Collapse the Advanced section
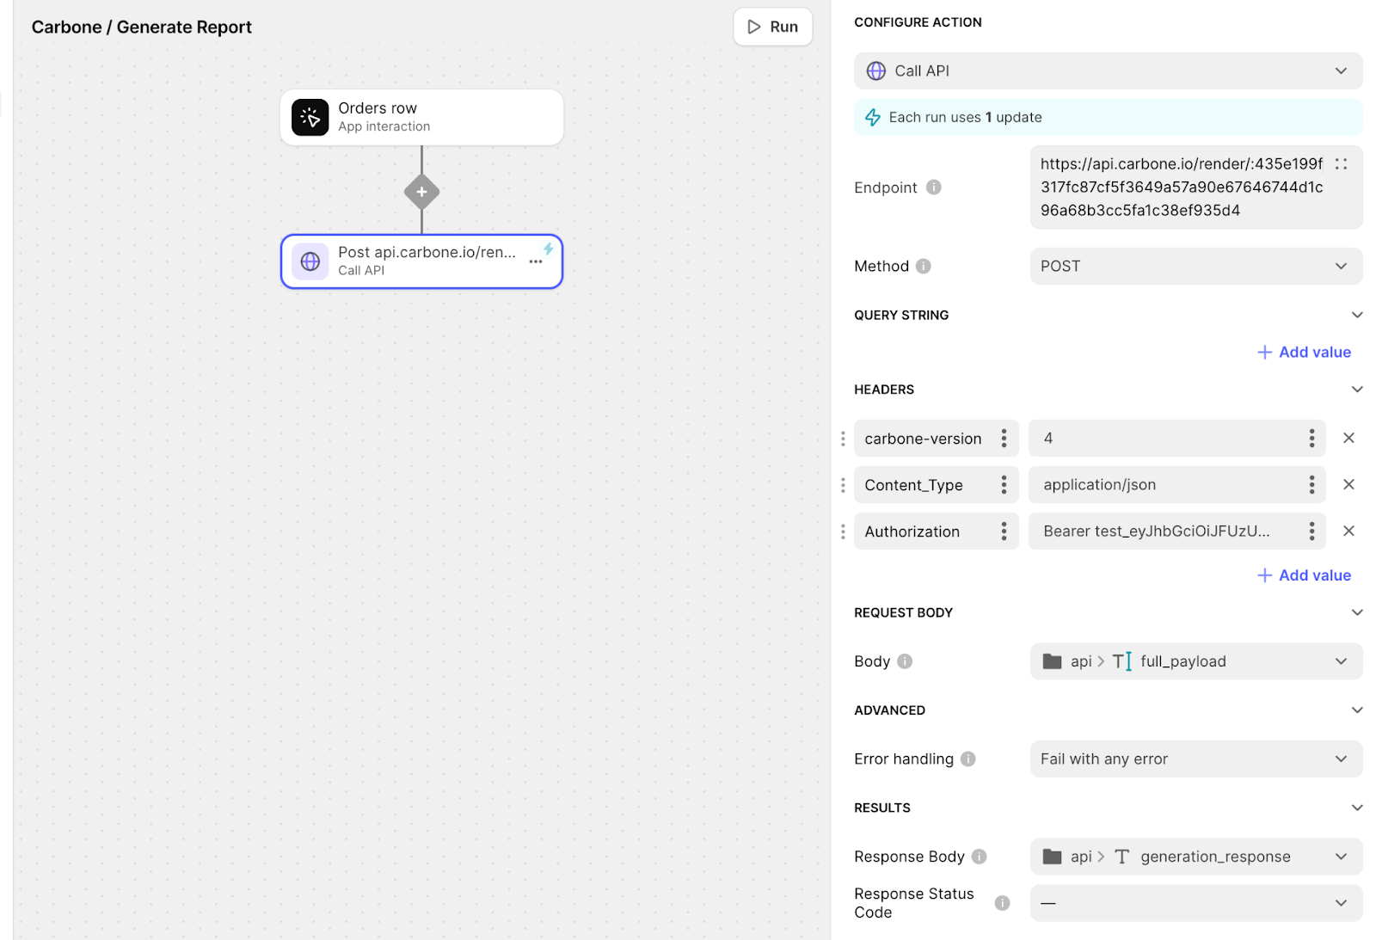Image resolution: width=1376 pixels, height=940 pixels. [x=1357, y=710]
